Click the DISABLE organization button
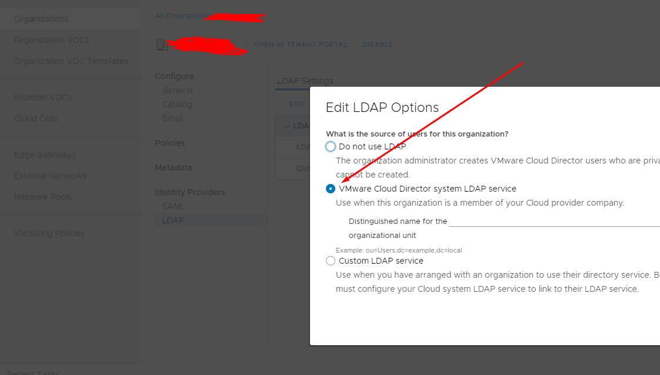Image resolution: width=660 pixels, height=375 pixels. [x=378, y=45]
